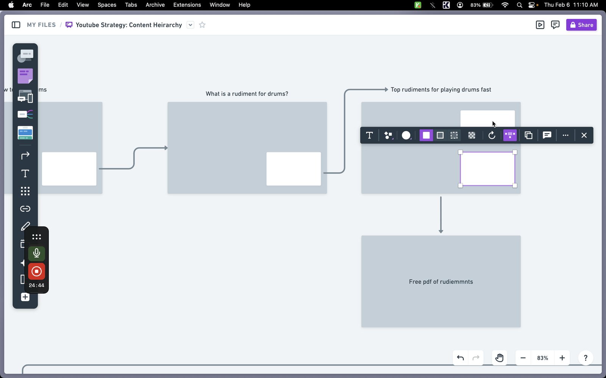Toggle the transparency checkered option
This screenshot has width=606, height=378.
pyautogui.click(x=472, y=135)
